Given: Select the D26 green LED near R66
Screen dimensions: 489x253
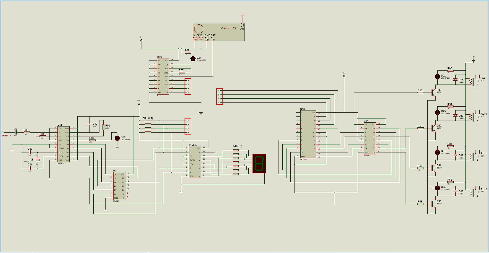Looking at the screenshot, I should 117,138.
